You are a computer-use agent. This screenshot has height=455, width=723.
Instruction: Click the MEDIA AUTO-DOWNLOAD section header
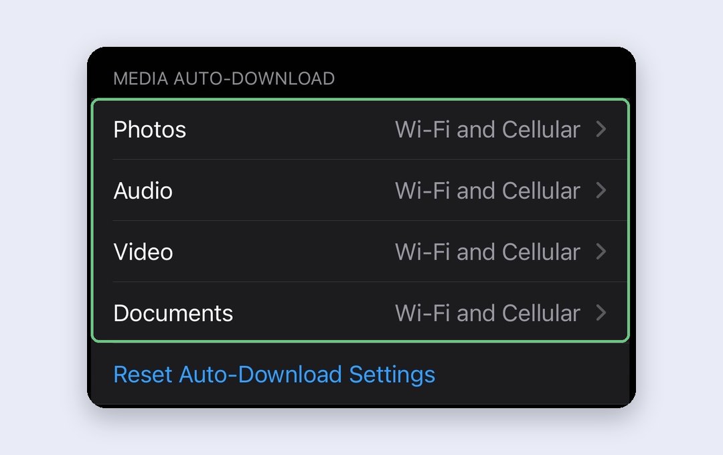coord(224,78)
